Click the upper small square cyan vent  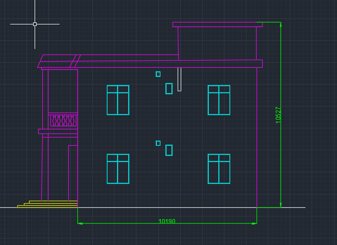tap(158, 74)
